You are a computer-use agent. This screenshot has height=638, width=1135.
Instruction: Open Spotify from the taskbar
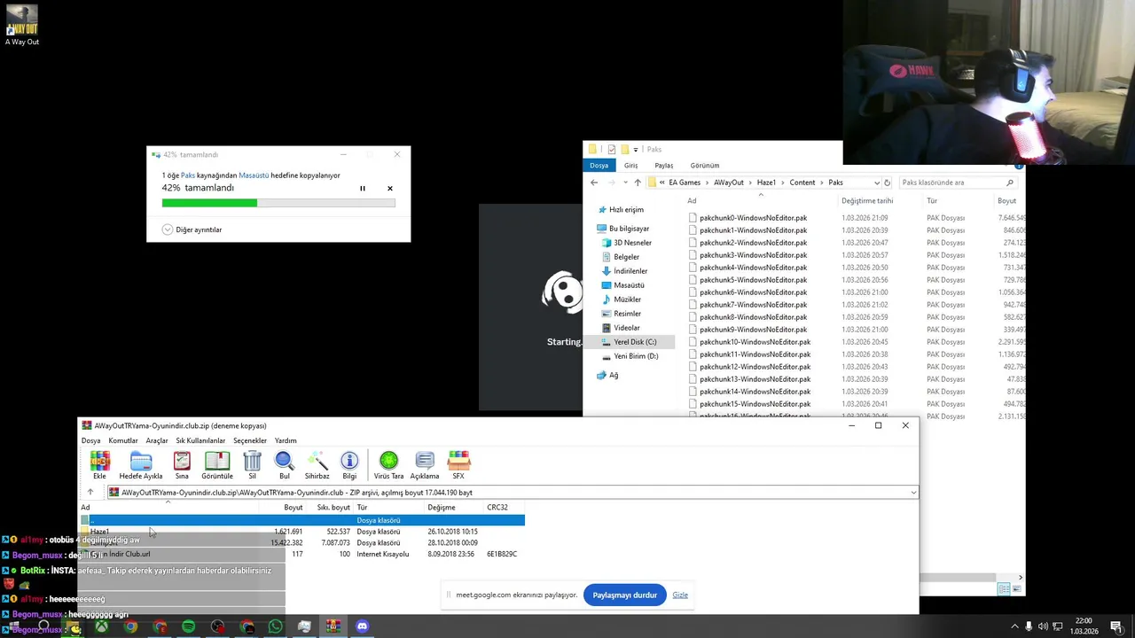tap(188, 626)
